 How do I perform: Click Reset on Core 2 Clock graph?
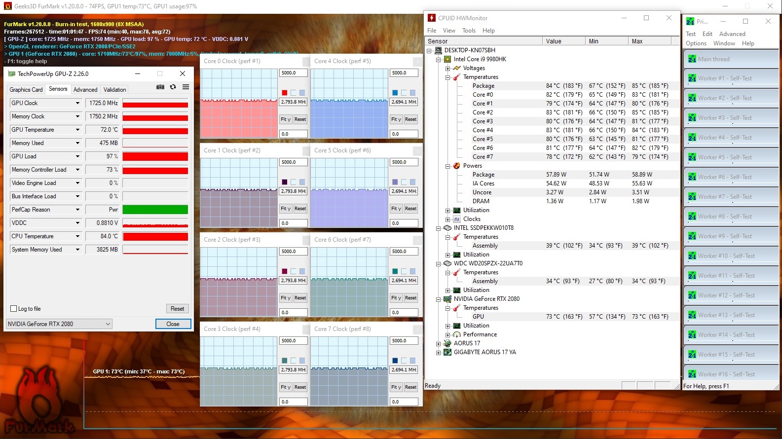tap(300, 298)
